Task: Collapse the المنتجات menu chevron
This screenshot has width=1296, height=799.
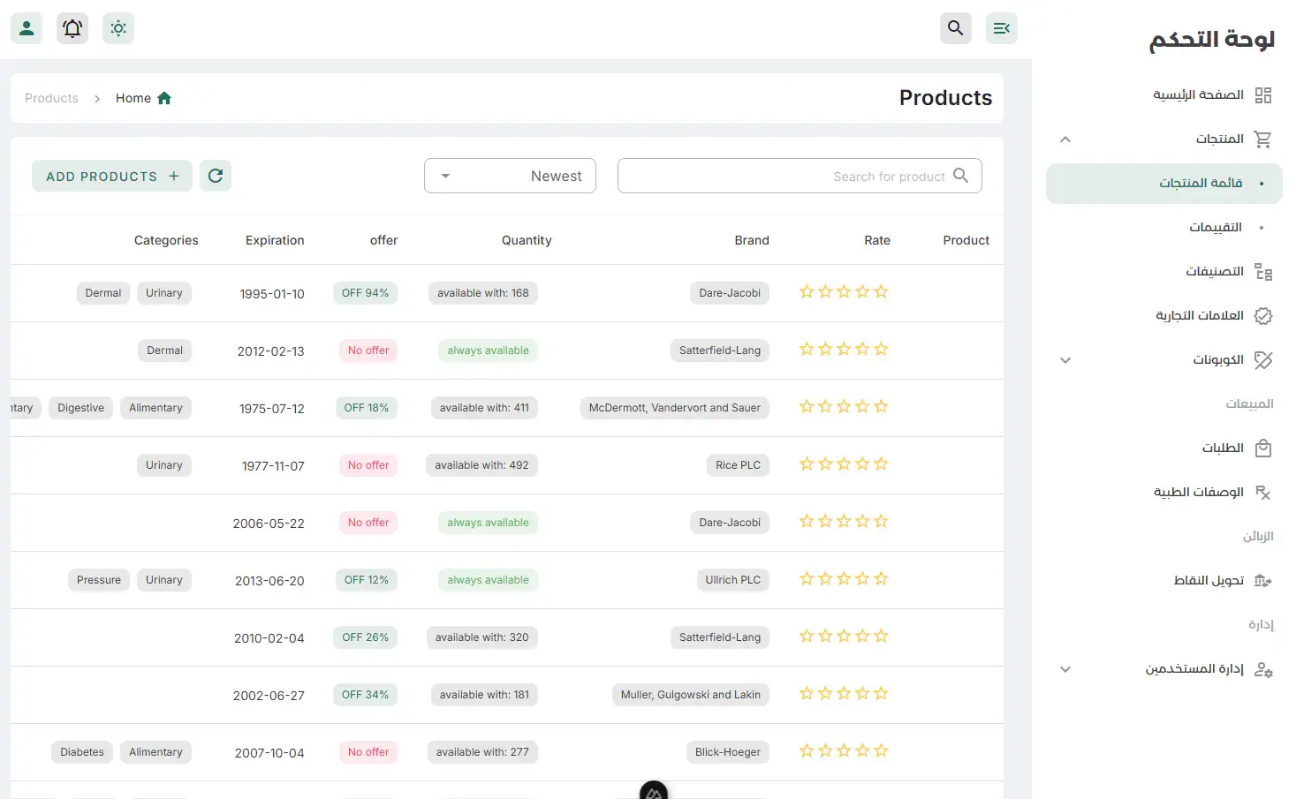Action: (1065, 139)
